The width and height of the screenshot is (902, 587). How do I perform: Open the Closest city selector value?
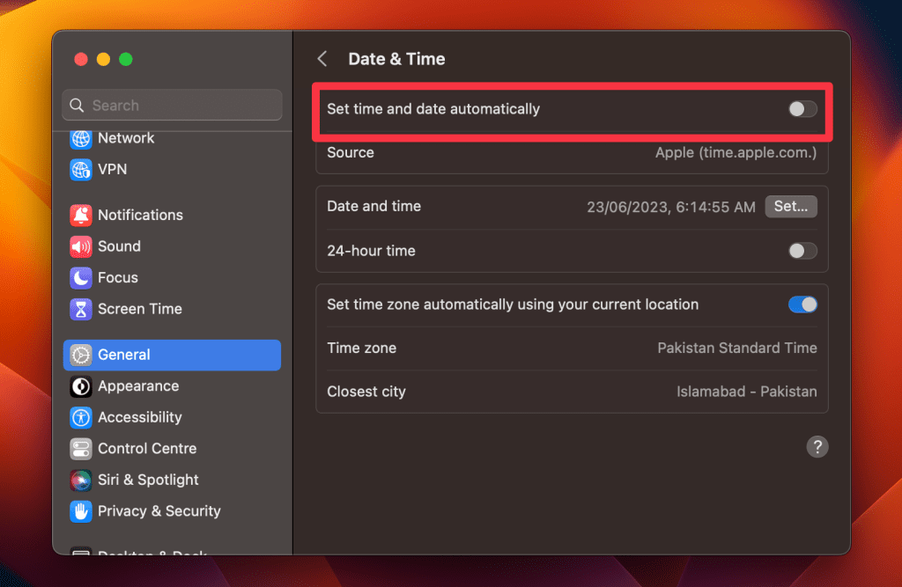tap(746, 392)
